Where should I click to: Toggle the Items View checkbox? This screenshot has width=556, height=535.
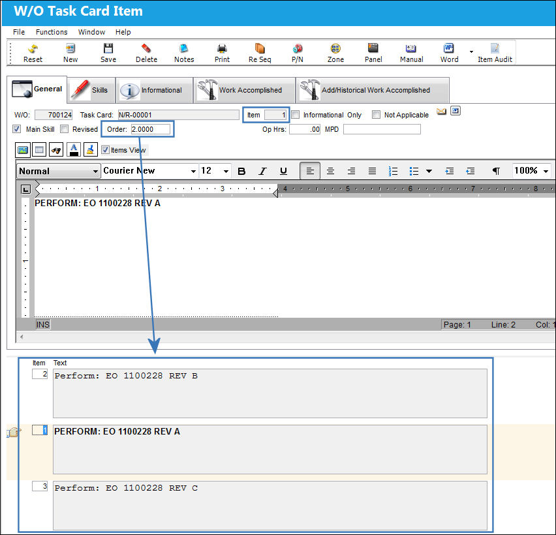(x=105, y=149)
